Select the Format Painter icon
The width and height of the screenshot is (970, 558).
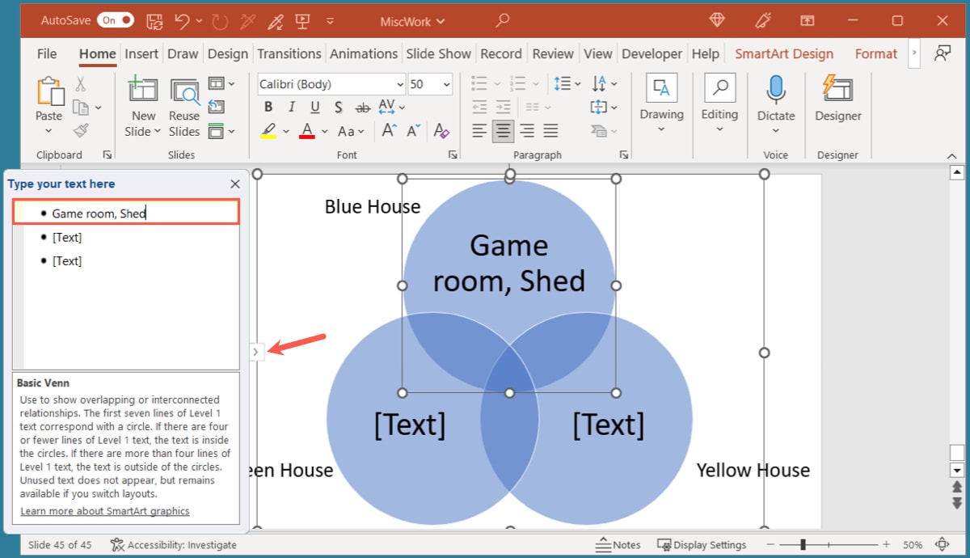click(x=79, y=130)
